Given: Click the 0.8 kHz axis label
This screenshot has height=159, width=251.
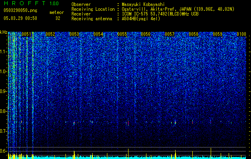Looking at the screenshot, I should point(3,111).
